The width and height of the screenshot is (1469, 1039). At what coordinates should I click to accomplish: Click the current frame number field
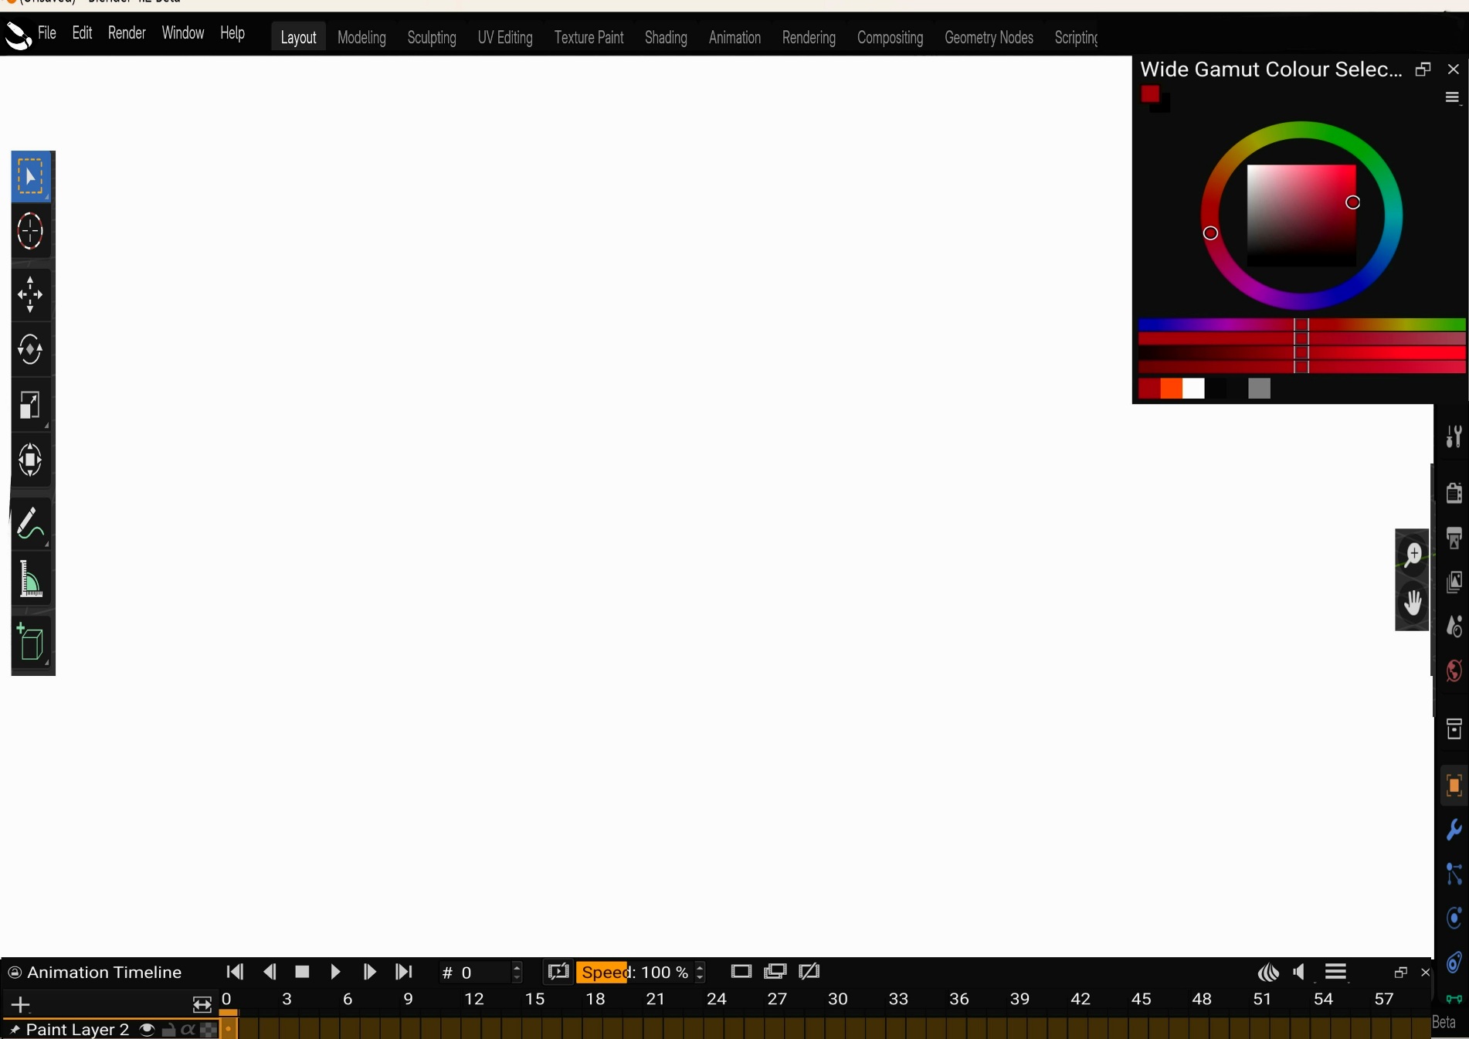480,972
